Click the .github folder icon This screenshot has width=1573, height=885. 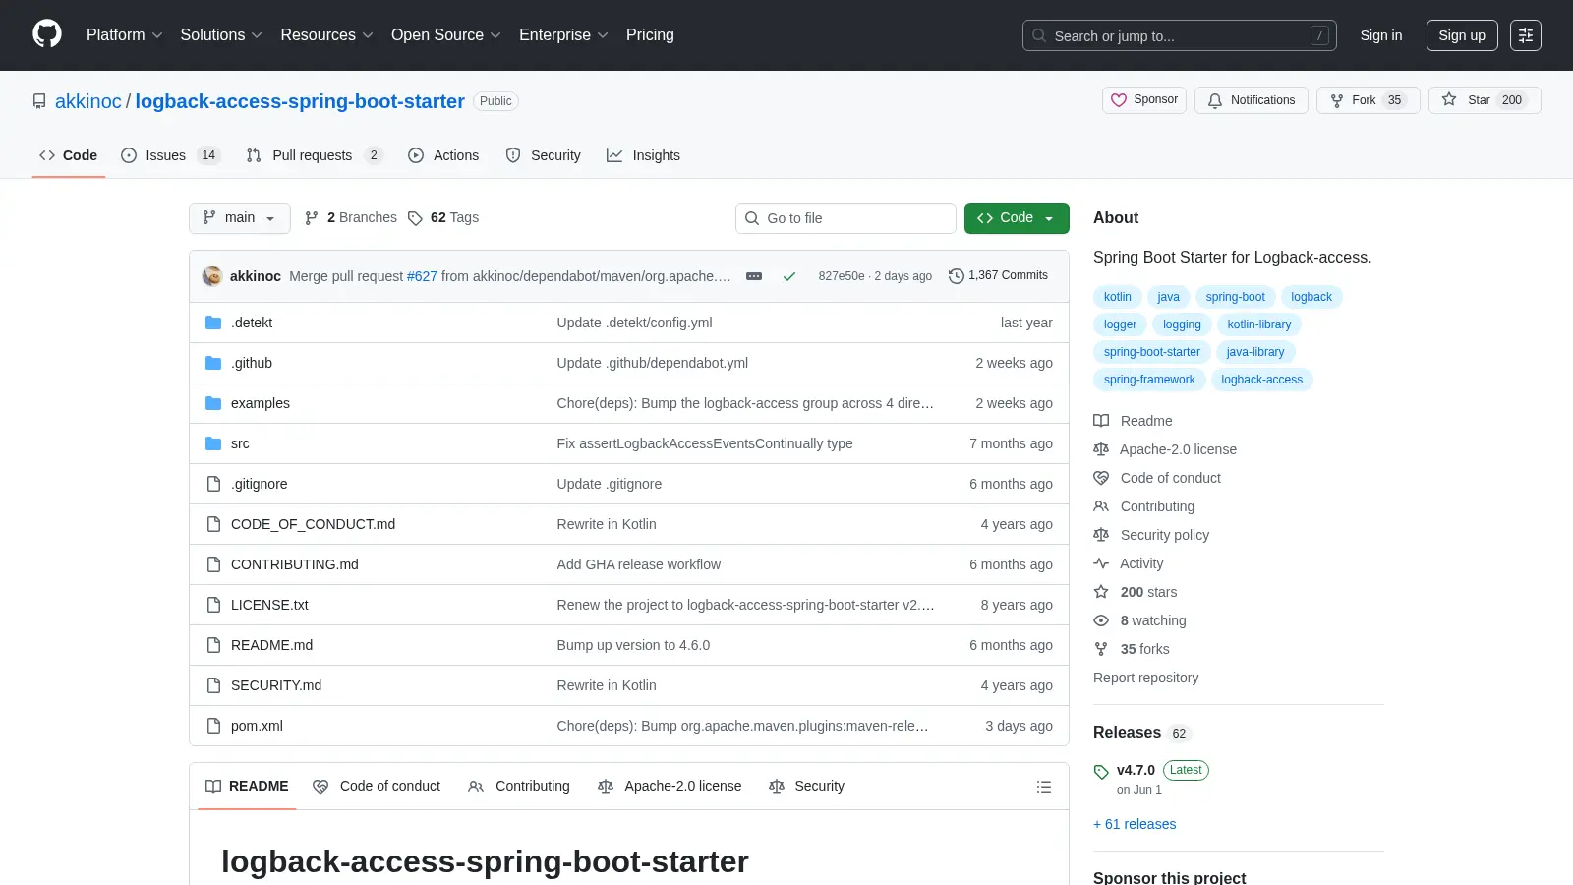pos(213,363)
